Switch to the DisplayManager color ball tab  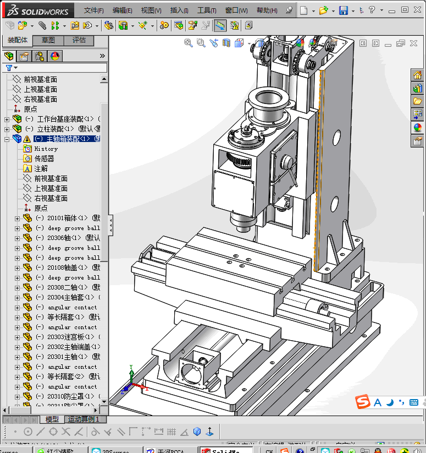[x=55, y=56]
